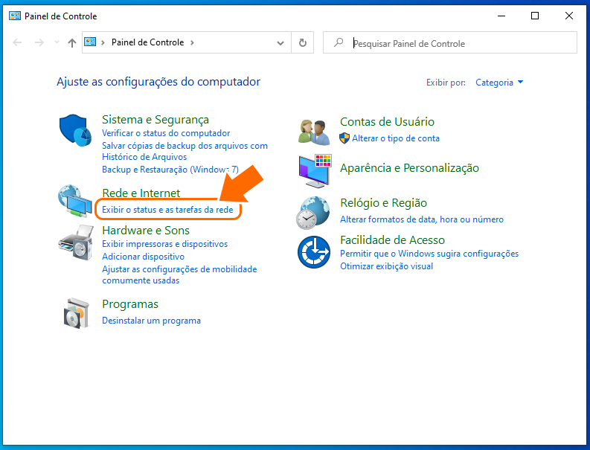Click Adicionar dispositivo link
This screenshot has width=590, height=450.
point(144,257)
